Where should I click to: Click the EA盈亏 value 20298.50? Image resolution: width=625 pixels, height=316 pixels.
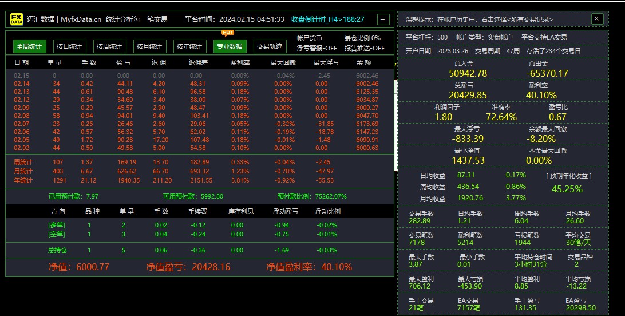pyautogui.click(x=581, y=307)
